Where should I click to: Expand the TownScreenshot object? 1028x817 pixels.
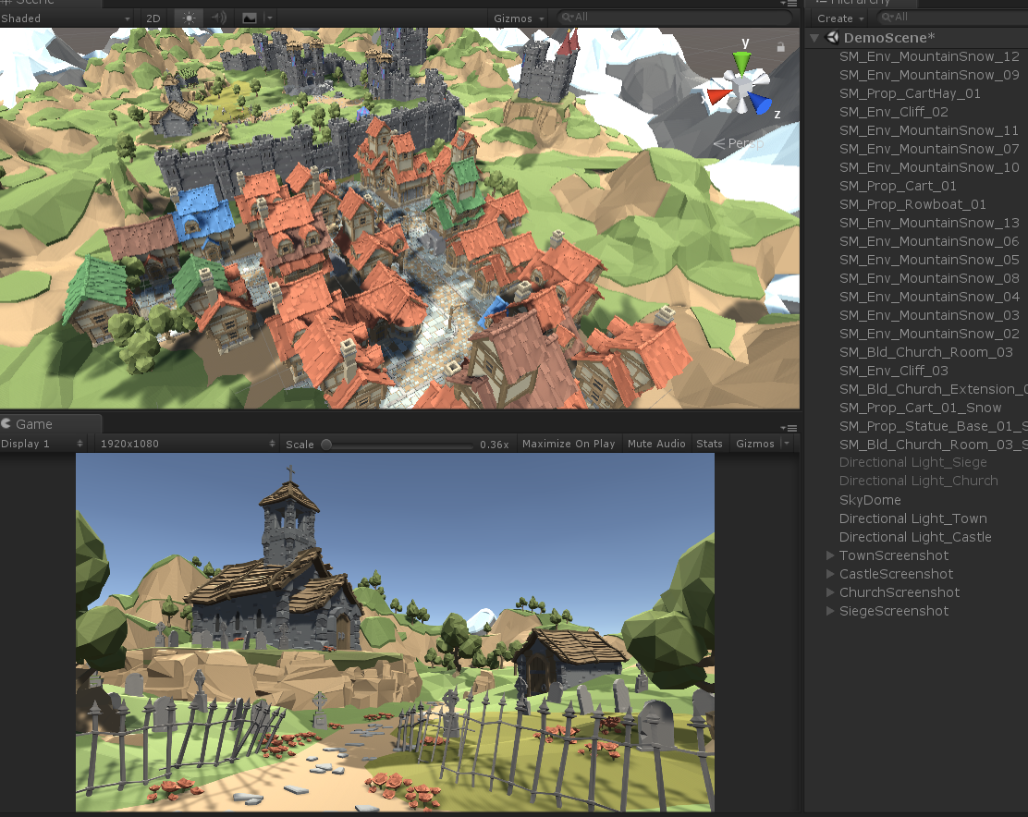click(830, 555)
